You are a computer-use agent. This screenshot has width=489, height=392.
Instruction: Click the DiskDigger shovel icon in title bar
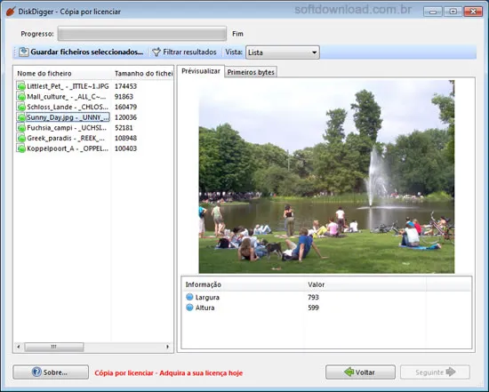(x=11, y=12)
